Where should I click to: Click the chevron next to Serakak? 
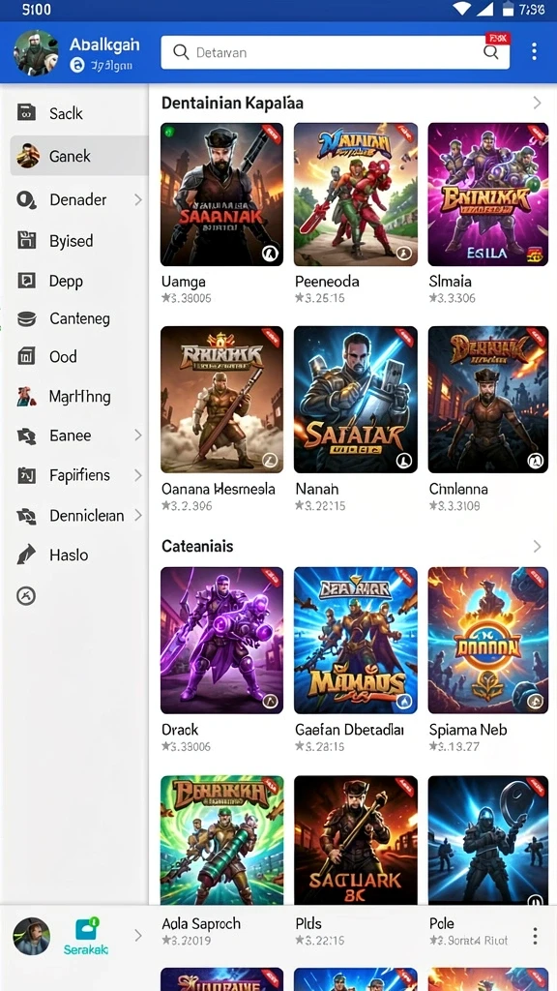point(137,936)
